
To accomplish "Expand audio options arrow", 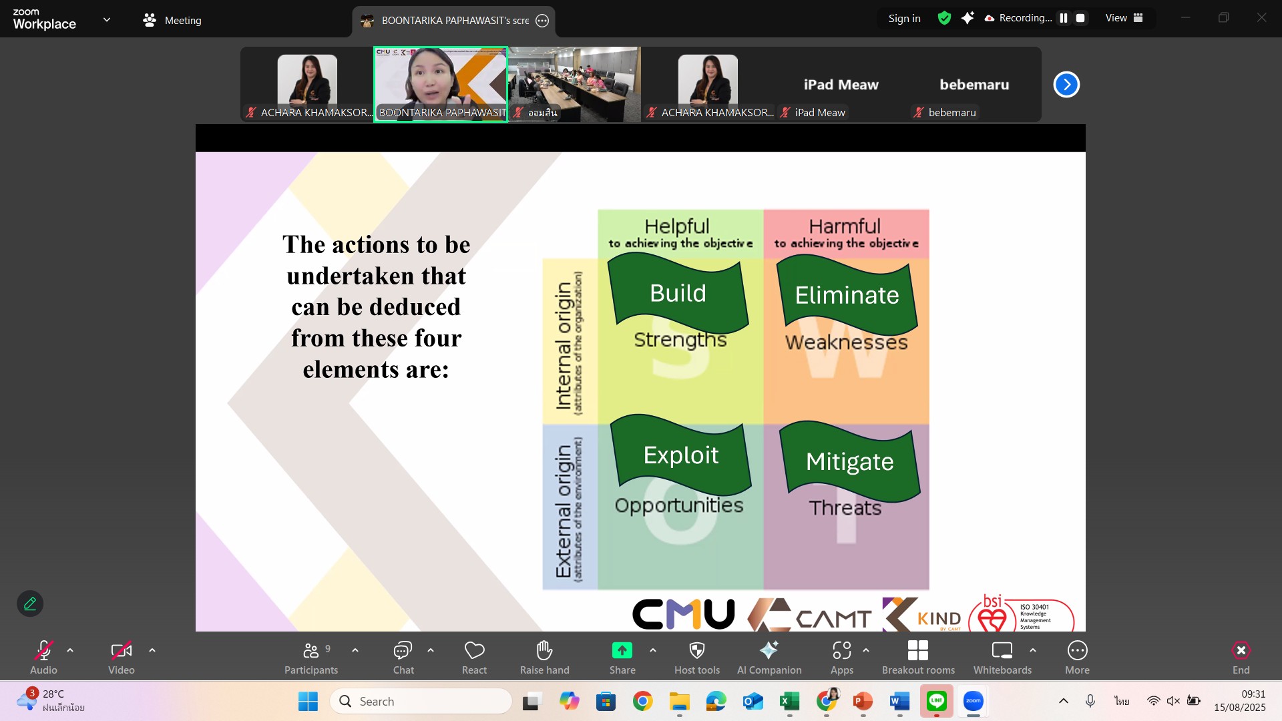I will click(70, 650).
